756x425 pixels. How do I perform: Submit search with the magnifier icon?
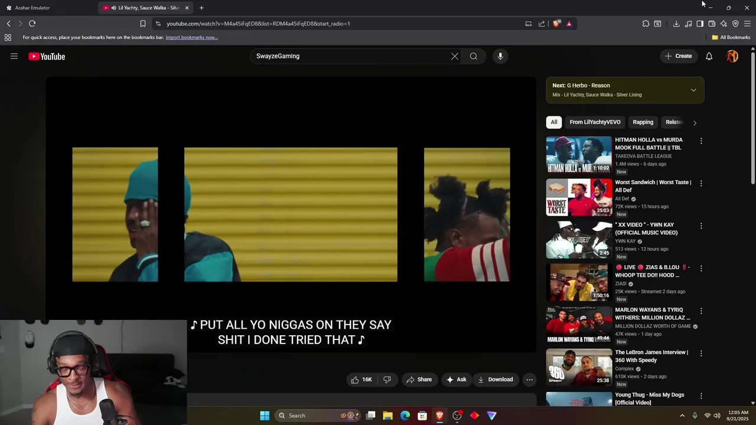[x=474, y=56]
